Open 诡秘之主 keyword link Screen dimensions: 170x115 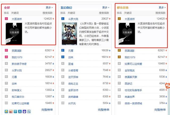click(x=73, y=84)
